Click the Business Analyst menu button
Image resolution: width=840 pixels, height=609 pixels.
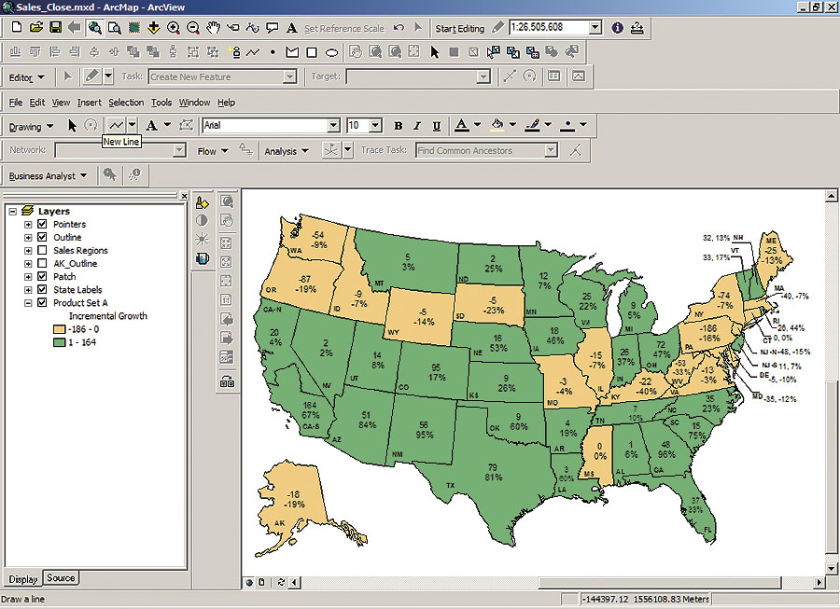tap(48, 175)
